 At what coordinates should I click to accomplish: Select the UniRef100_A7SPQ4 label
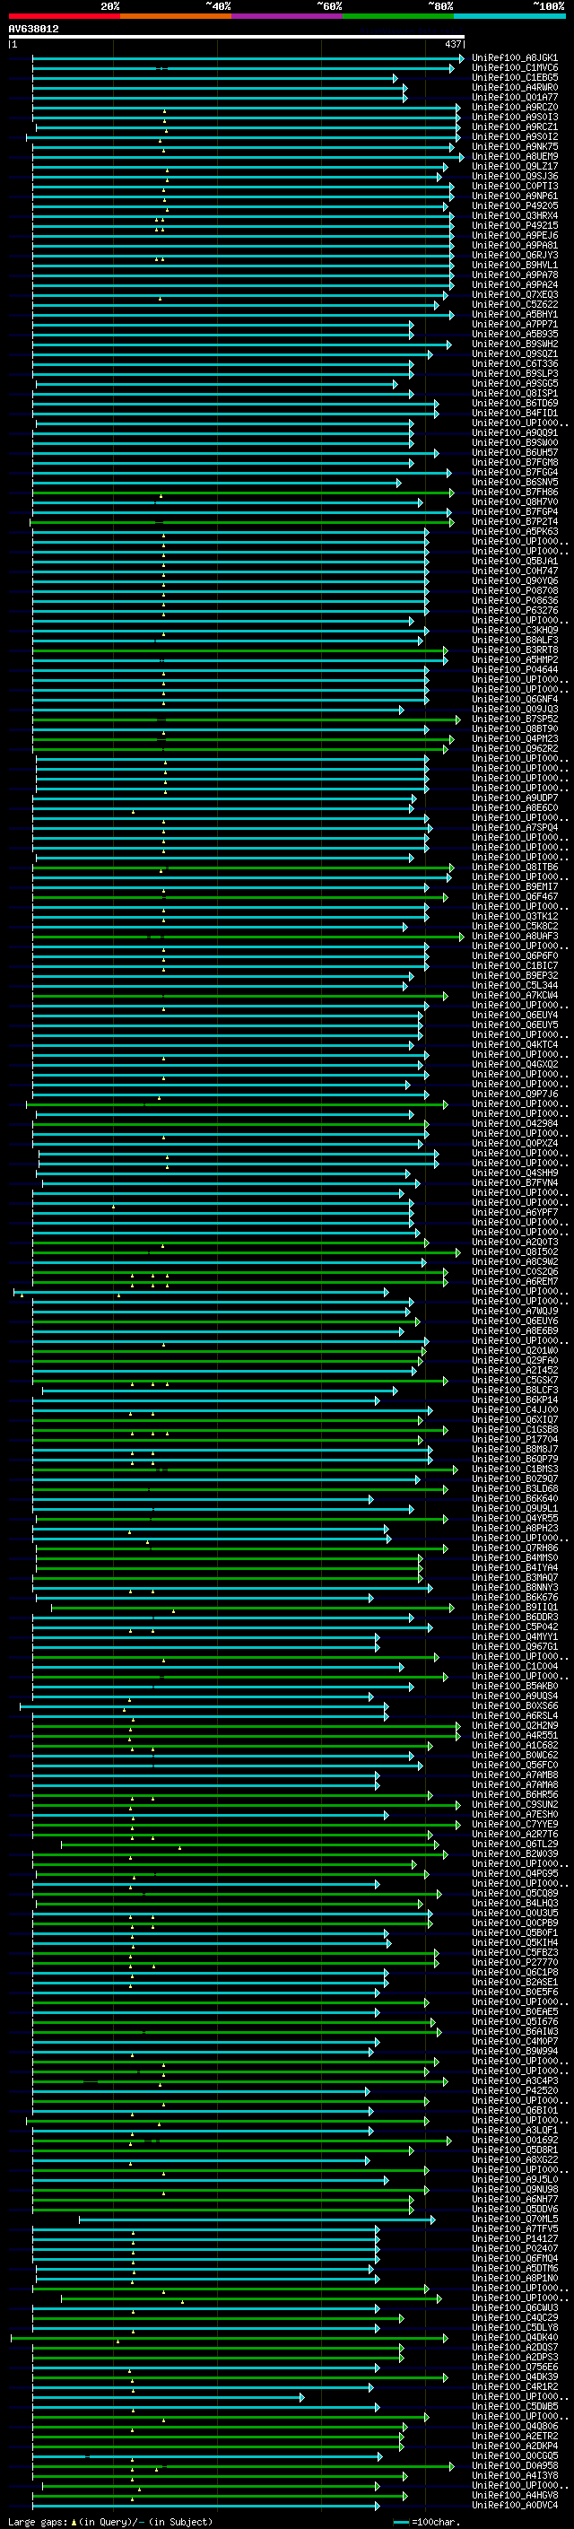[x=515, y=828]
